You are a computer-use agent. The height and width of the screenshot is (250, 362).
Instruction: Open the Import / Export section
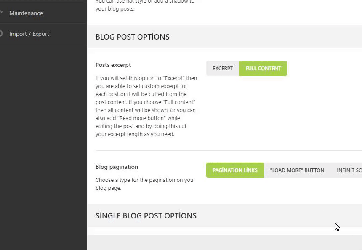pyautogui.click(x=29, y=34)
